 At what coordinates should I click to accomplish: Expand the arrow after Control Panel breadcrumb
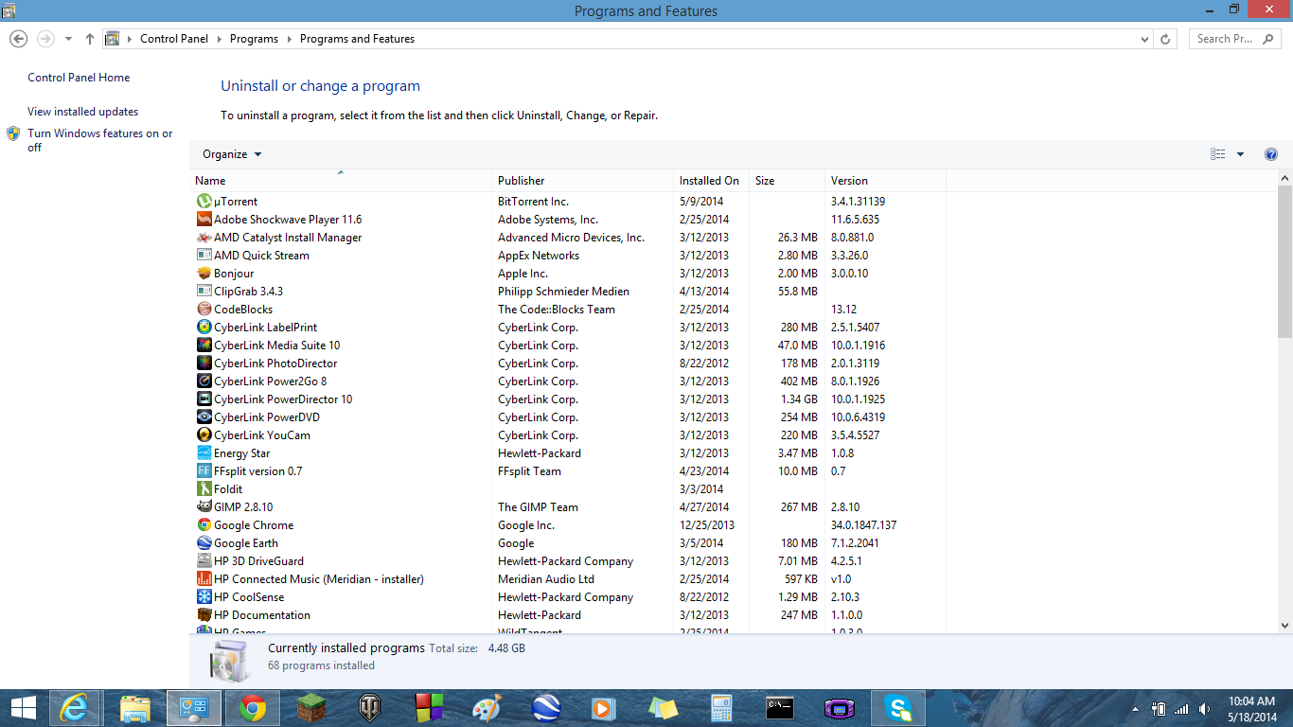point(219,39)
